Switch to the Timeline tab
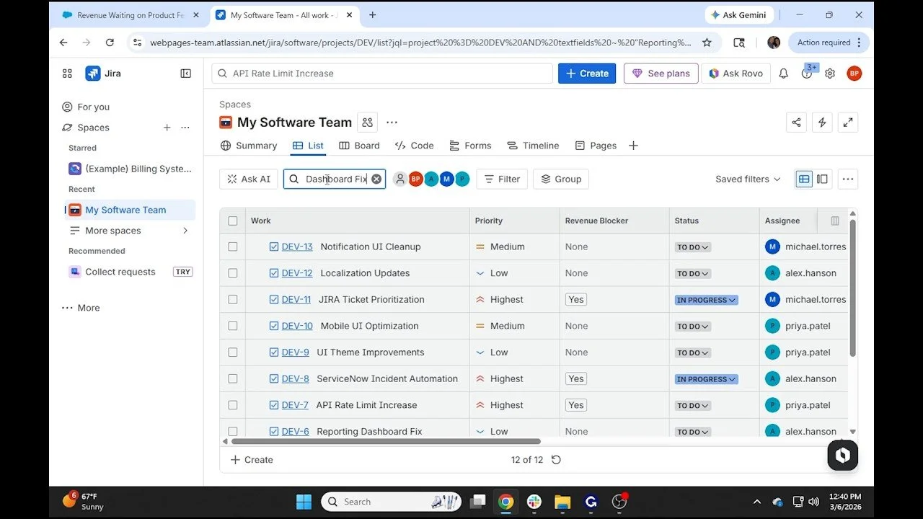923x519 pixels. coord(533,146)
